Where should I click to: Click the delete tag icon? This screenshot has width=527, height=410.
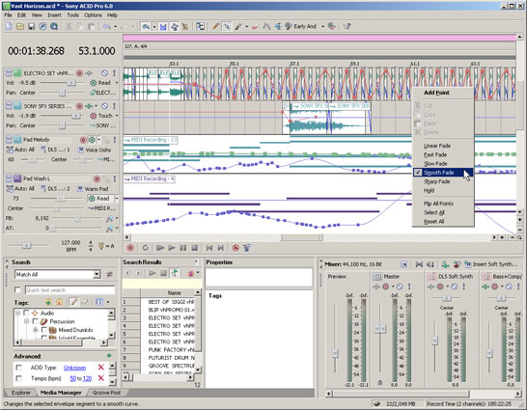(59, 302)
